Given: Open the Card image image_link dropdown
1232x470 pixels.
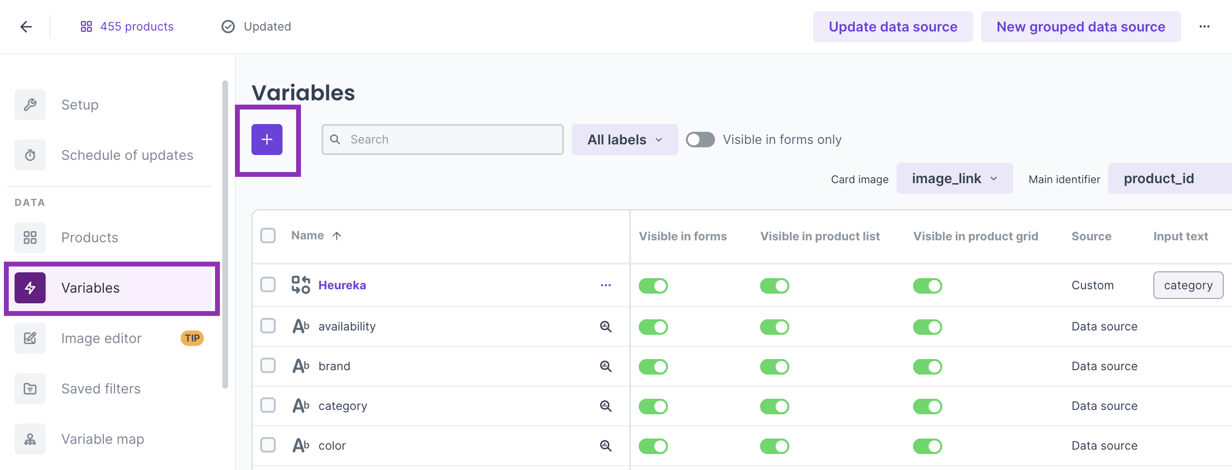Looking at the screenshot, I should click(x=954, y=179).
